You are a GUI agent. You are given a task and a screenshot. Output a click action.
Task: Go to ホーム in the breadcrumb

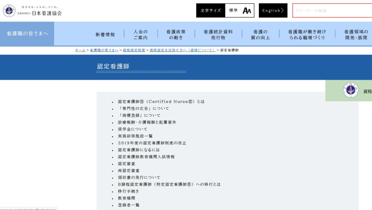click(x=80, y=50)
